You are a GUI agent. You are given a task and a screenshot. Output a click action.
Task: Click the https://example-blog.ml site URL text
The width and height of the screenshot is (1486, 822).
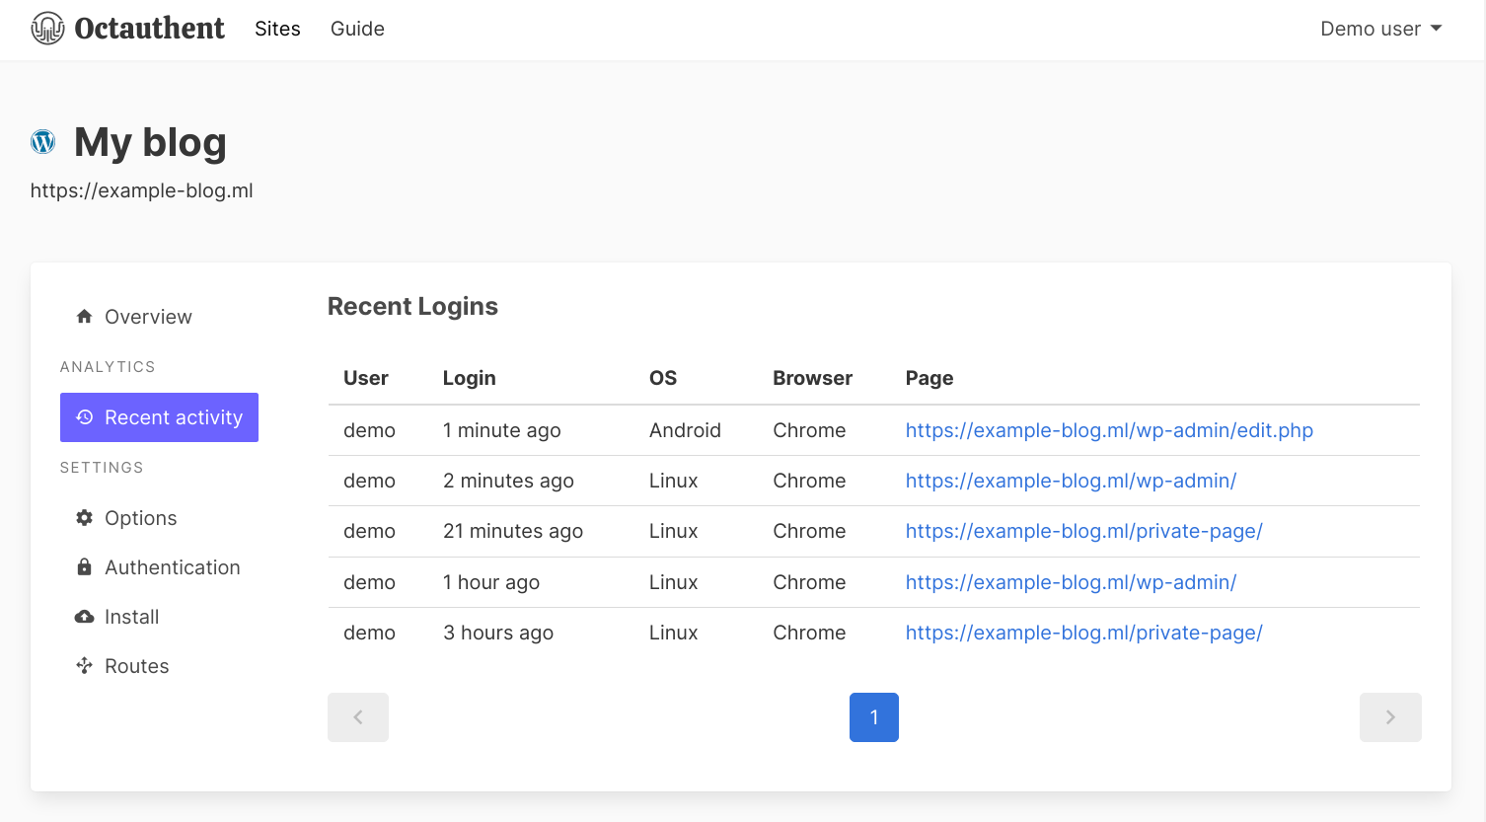coord(142,190)
